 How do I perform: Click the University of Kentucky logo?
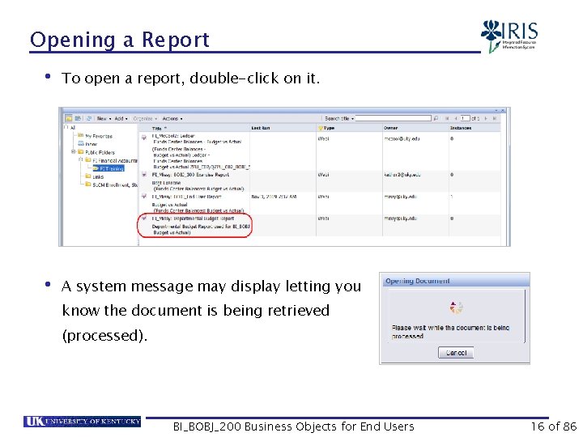(82, 422)
